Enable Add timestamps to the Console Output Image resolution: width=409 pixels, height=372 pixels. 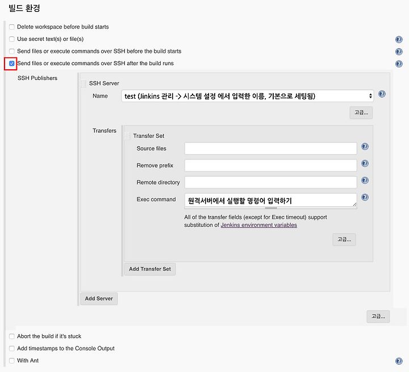coord(12,348)
